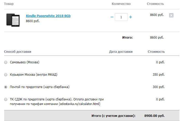Click the plus icon to increase quantity
Viewport: 181px width, 121px height.
[x=131, y=17]
